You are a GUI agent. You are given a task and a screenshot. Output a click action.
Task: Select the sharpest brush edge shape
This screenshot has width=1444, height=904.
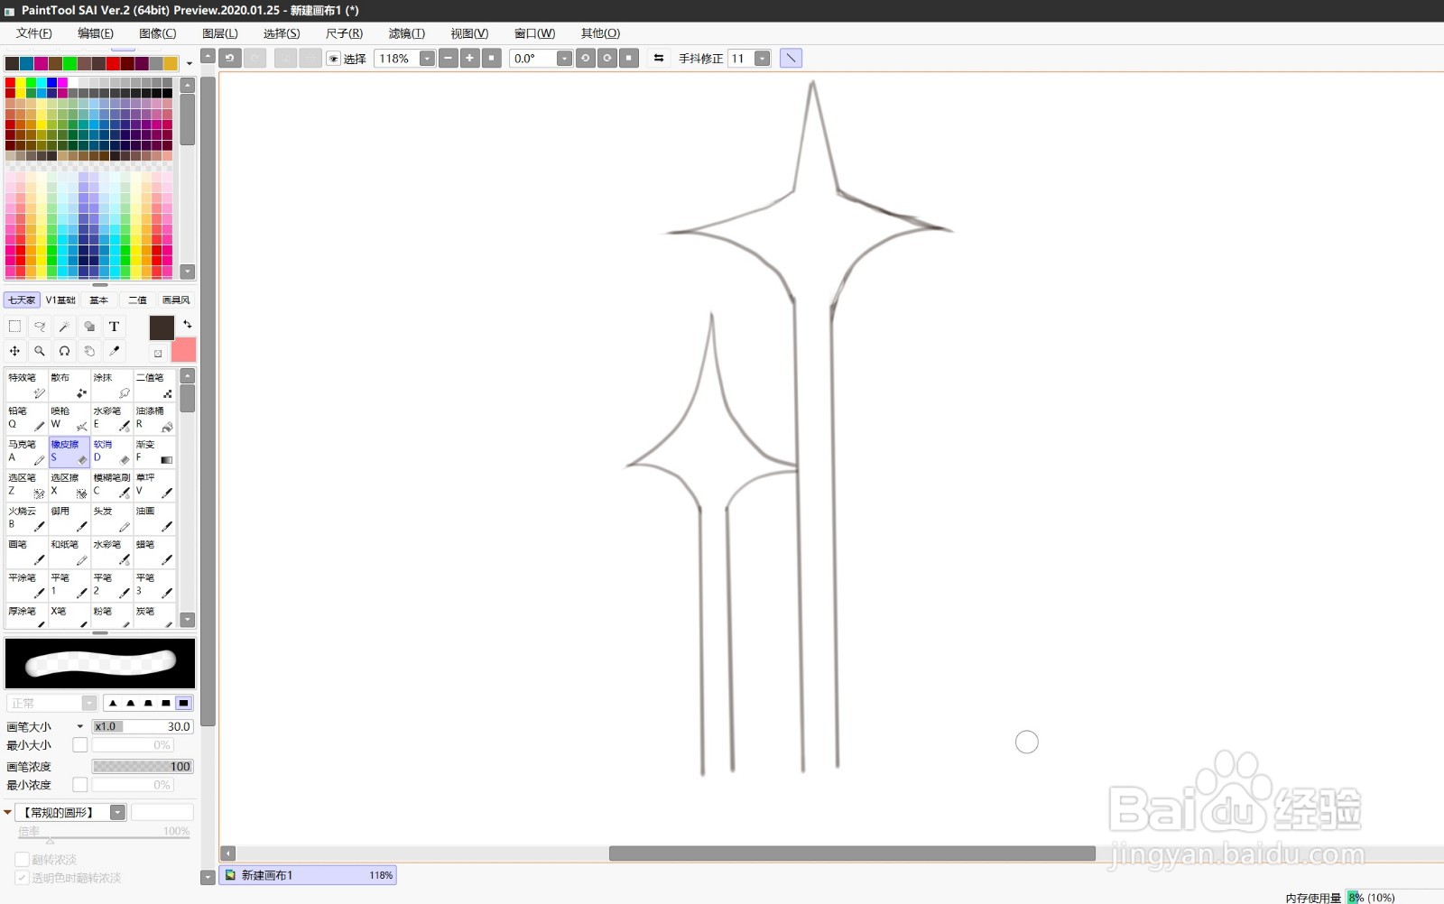pyautogui.click(x=113, y=703)
